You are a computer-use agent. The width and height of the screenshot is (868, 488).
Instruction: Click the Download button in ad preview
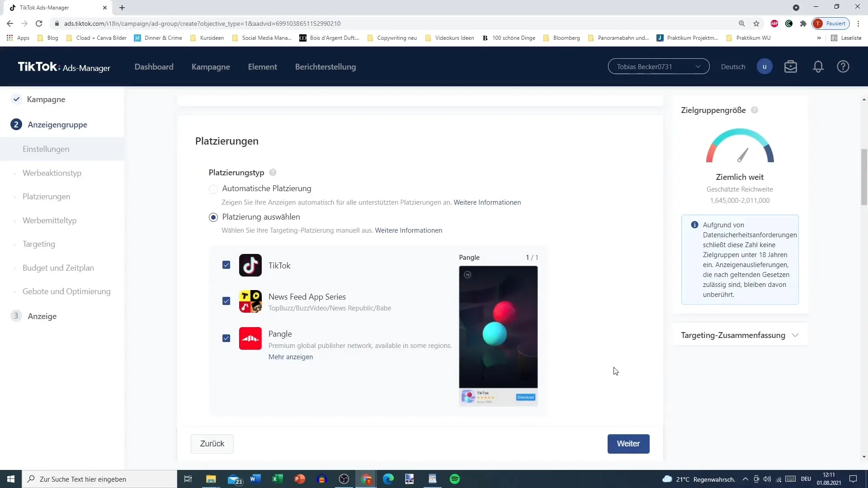click(525, 397)
